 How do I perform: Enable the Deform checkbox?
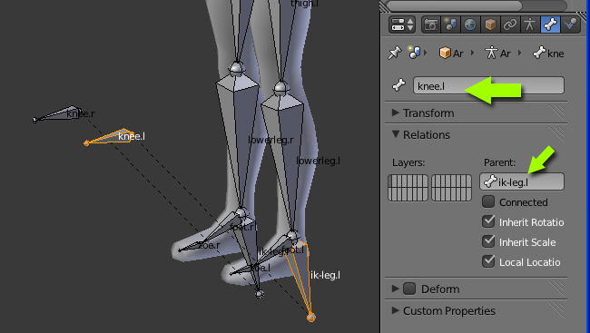tap(409, 289)
